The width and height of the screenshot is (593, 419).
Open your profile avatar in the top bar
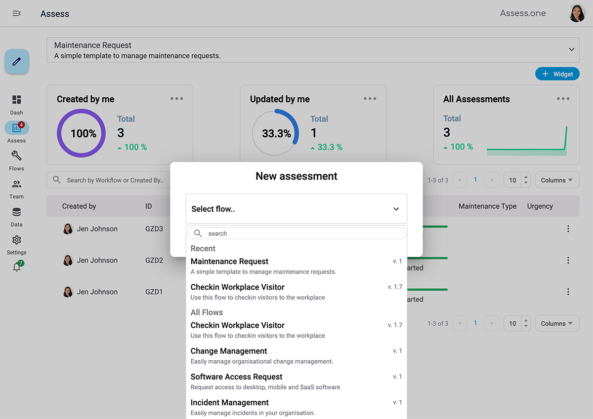click(577, 13)
